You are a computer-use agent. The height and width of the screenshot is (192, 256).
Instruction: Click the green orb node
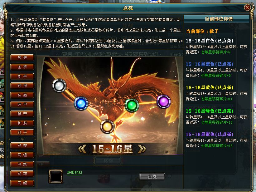pyautogui.click(x=132, y=106)
